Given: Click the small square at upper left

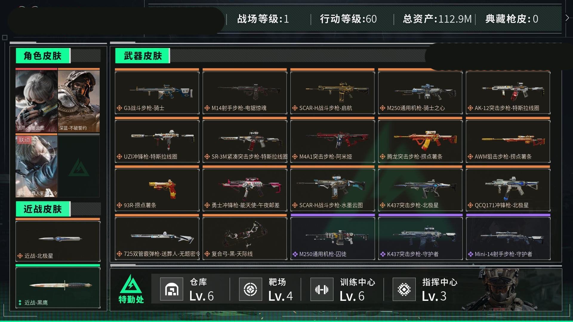Looking at the screenshot, I should click(4, 38).
